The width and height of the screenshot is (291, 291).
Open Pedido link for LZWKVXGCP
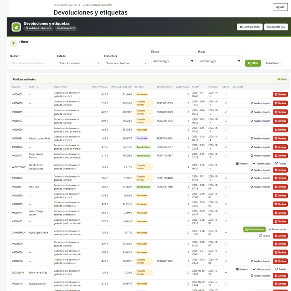tap(280, 164)
